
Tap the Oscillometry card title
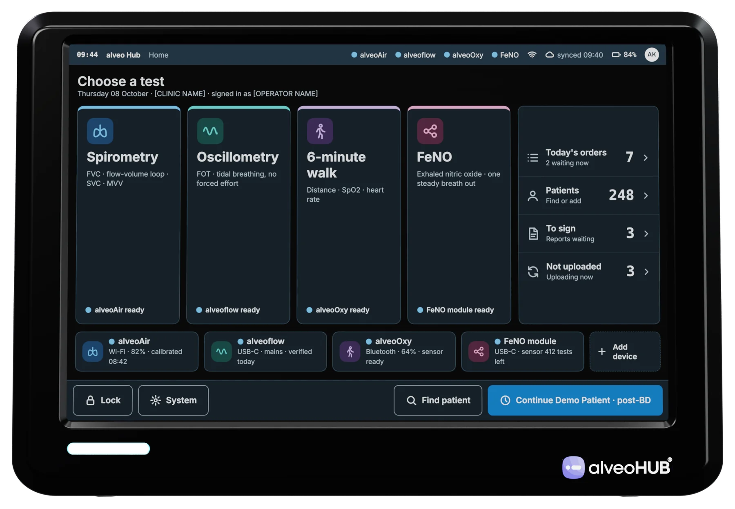[238, 157]
